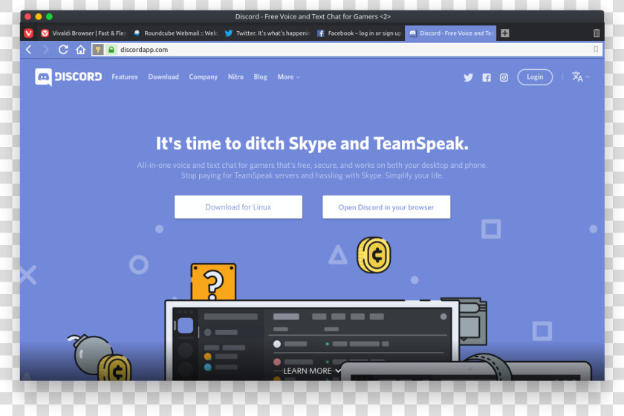Click the Vivaldi menu icon
The height and width of the screenshot is (416, 624).
click(x=29, y=33)
